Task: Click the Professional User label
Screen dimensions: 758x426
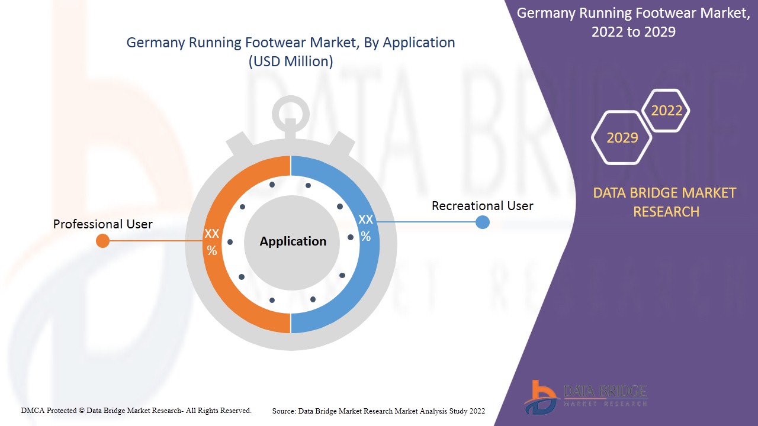Action: point(102,224)
